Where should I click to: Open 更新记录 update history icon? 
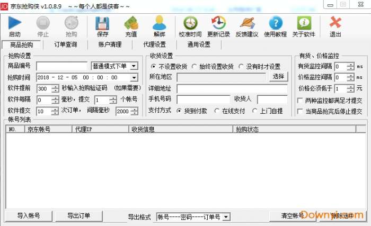pos(218,23)
